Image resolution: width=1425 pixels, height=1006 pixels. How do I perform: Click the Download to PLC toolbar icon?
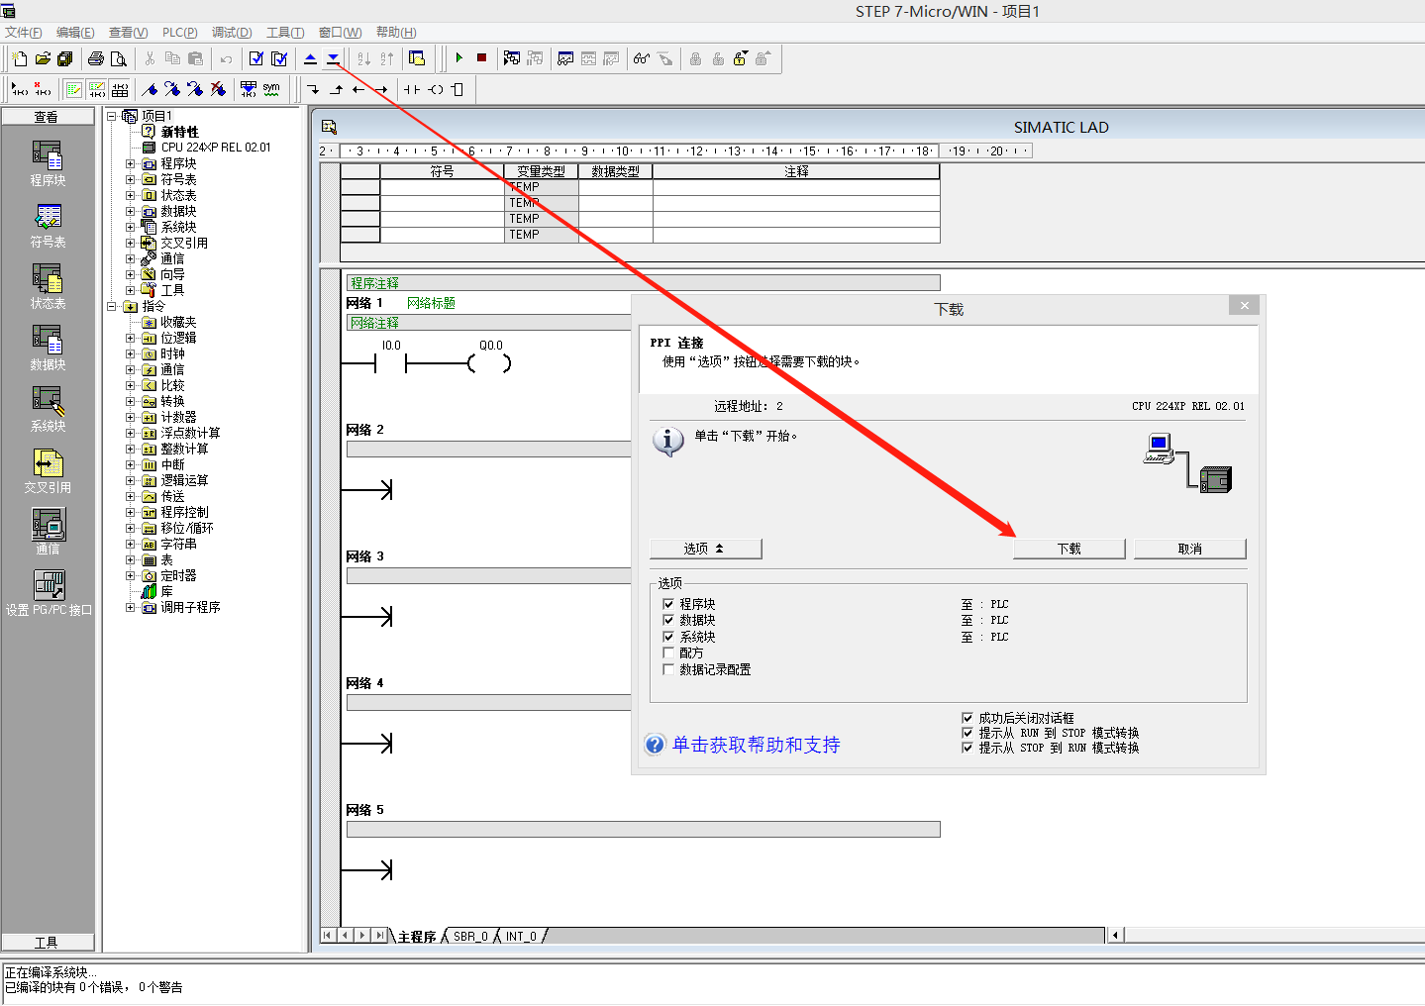(333, 59)
